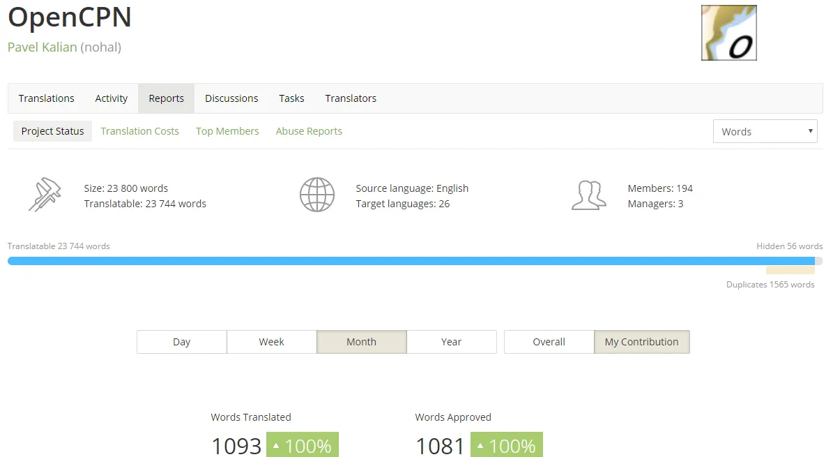Select the Reports tab

[167, 98]
